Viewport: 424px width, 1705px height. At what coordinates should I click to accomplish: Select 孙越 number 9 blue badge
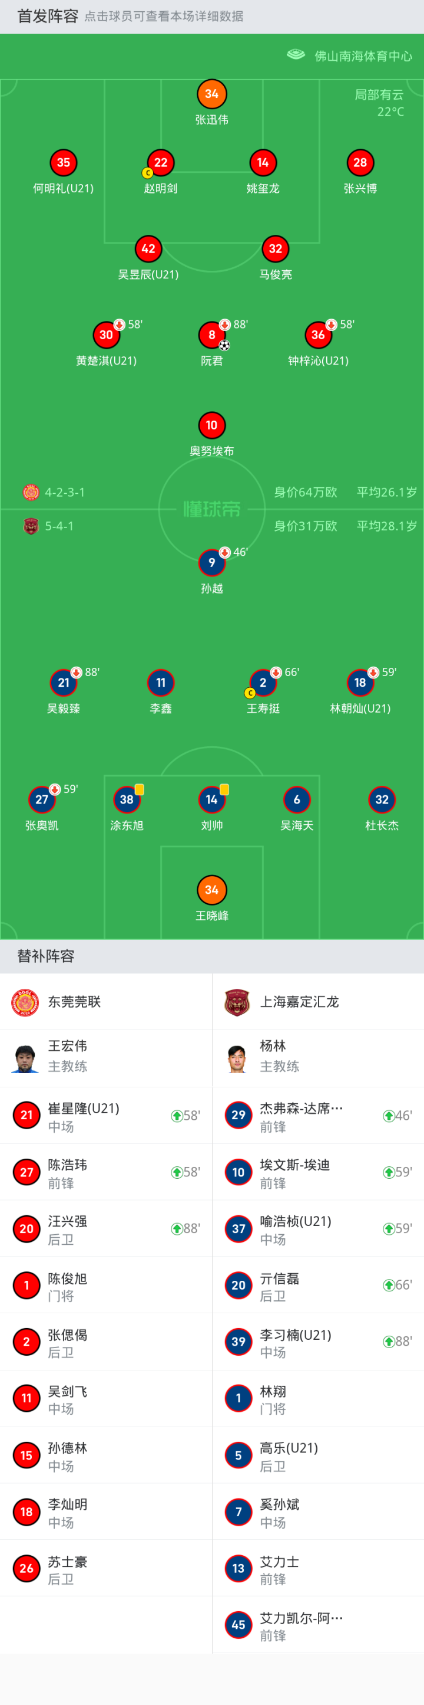point(211,563)
